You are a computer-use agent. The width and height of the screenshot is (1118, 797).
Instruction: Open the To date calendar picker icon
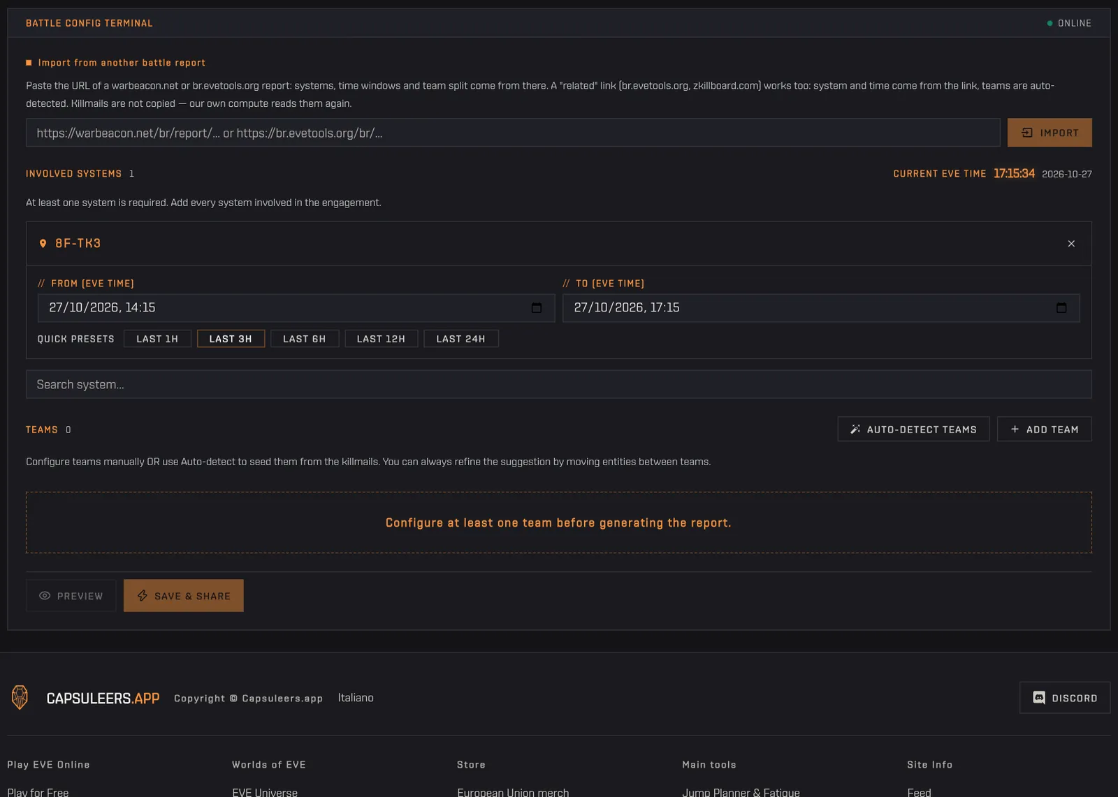pyautogui.click(x=1061, y=308)
